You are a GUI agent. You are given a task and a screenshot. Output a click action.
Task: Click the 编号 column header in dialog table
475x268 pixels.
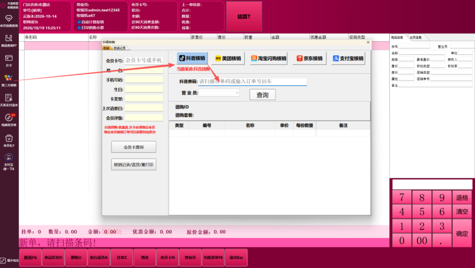click(x=207, y=125)
